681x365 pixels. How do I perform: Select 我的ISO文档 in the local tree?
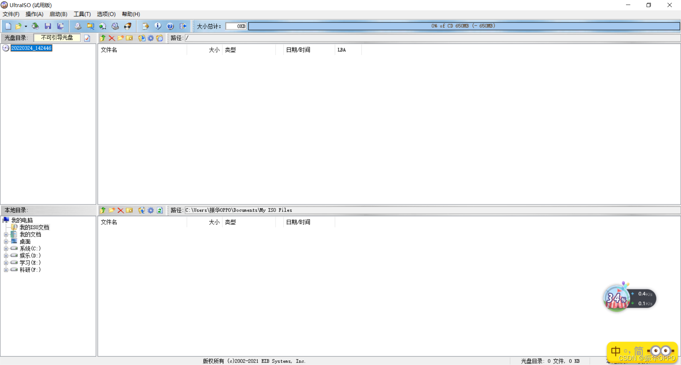click(34, 227)
